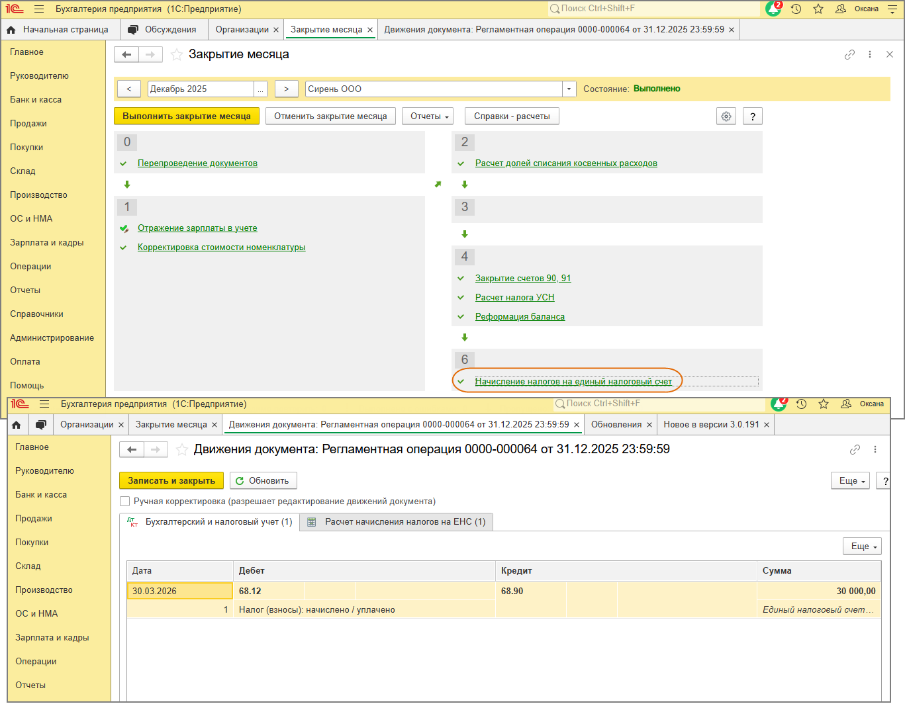The image size is (905, 704).
Task: Open three-dot menu of Движения документа form
Action: pos(875,450)
